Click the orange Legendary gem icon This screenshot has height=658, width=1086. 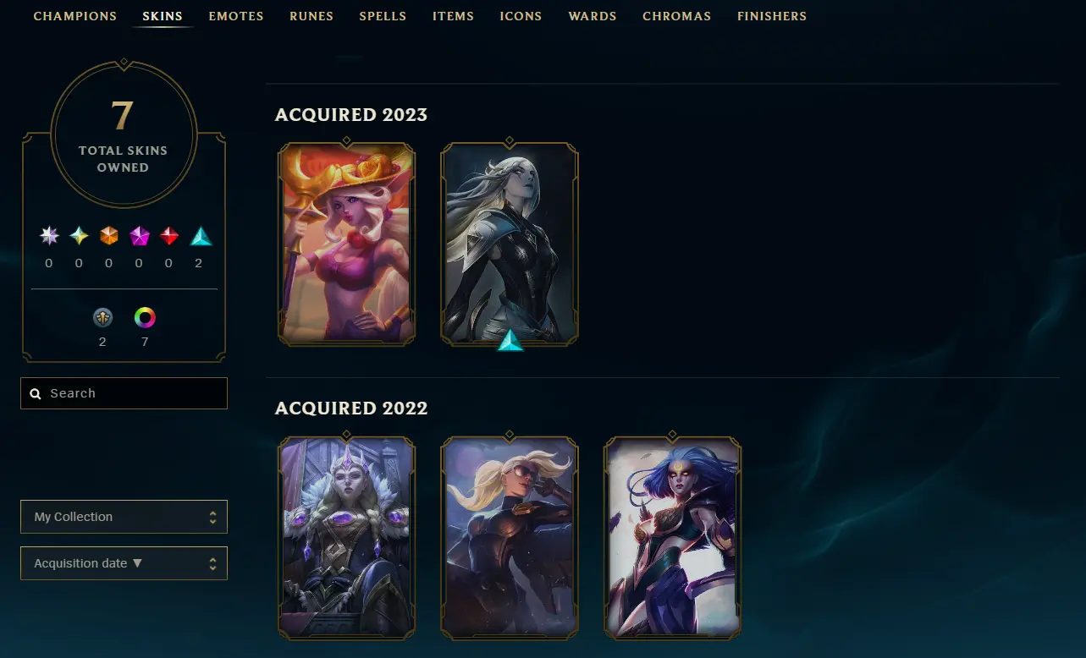point(109,236)
